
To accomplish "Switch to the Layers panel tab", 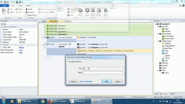I will 157,94.
